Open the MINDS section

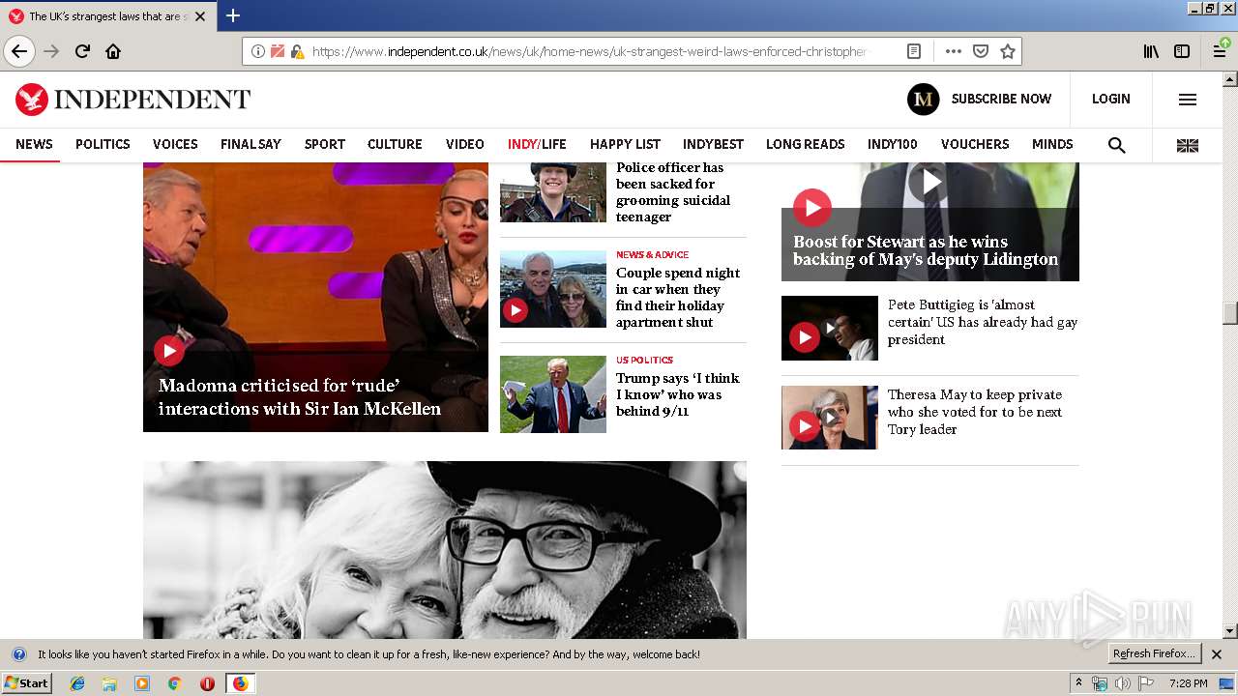1052,144
